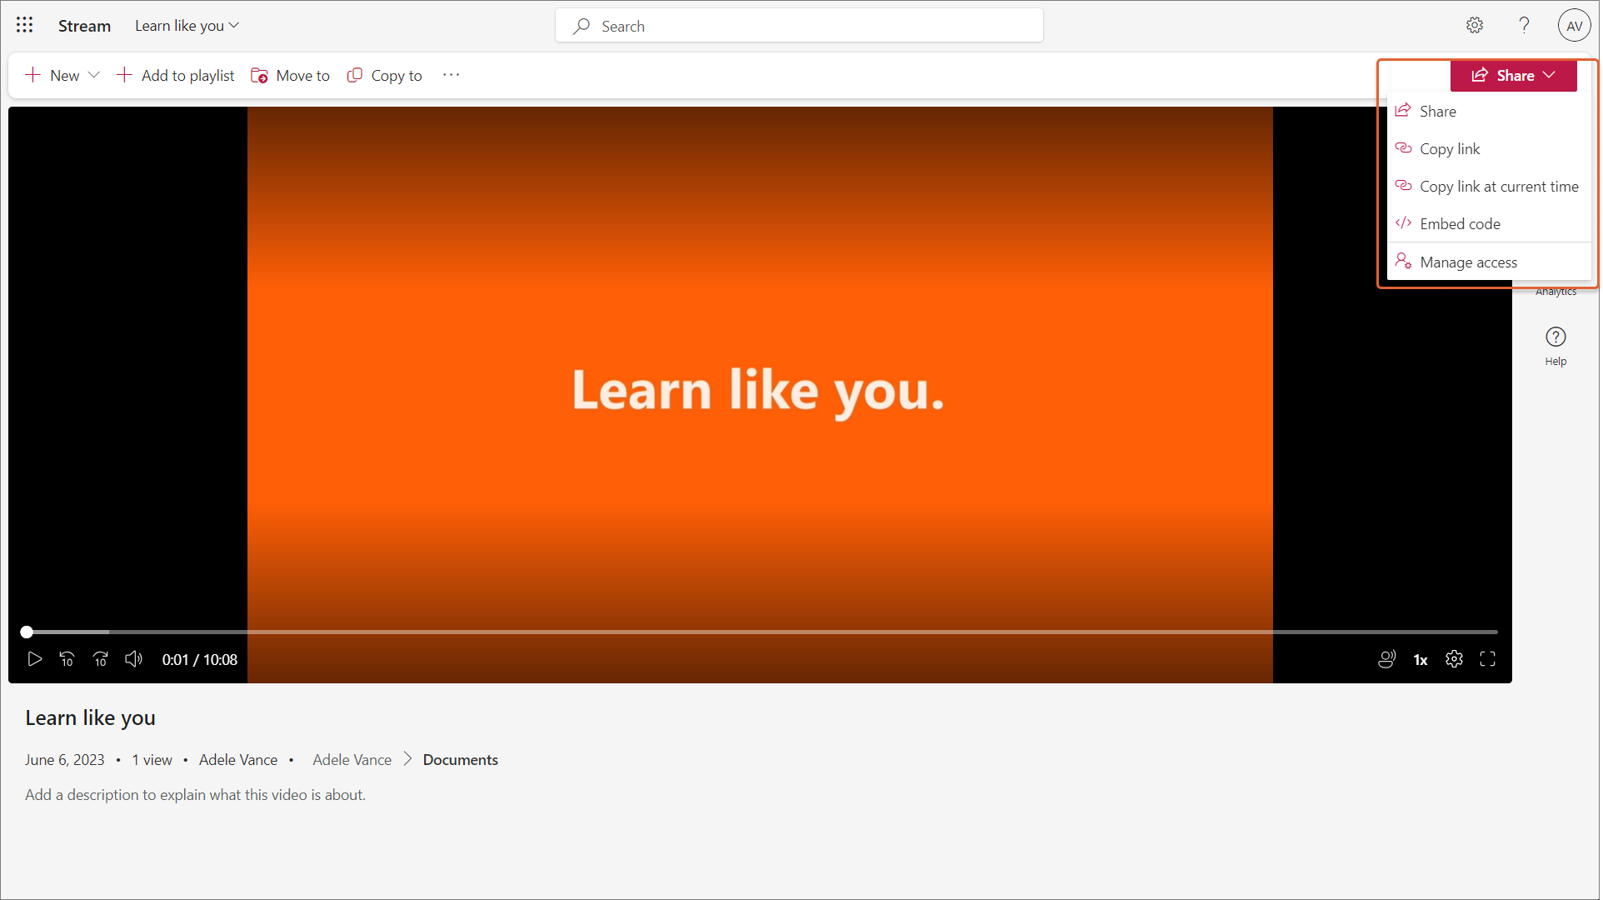Viewport: 1603px width, 900px height.
Task: Open the Help question mark in header
Action: point(1524,26)
